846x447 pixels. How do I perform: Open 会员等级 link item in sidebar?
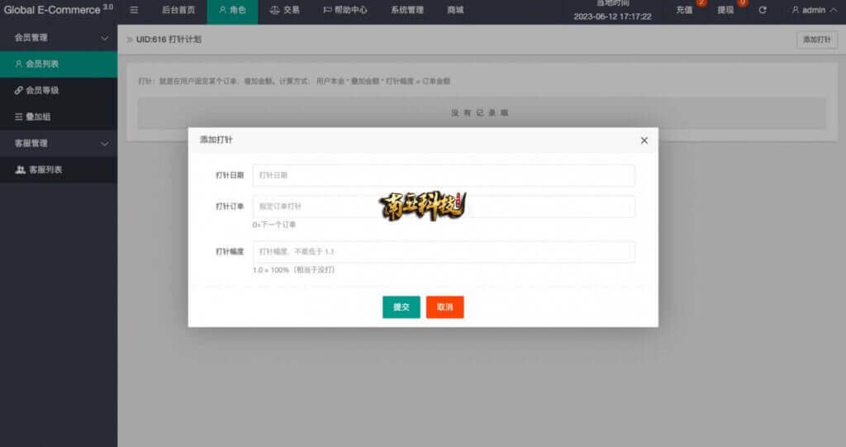(x=58, y=90)
